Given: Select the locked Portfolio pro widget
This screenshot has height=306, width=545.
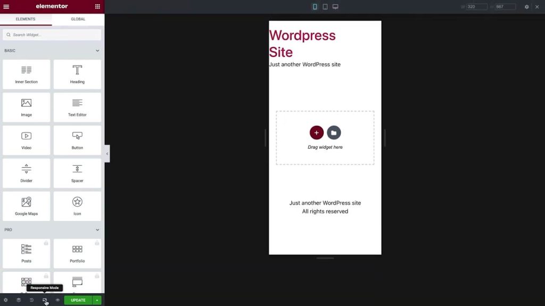Looking at the screenshot, I should tap(77, 253).
